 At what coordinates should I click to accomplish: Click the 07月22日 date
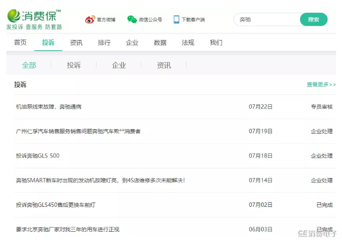pos(261,107)
